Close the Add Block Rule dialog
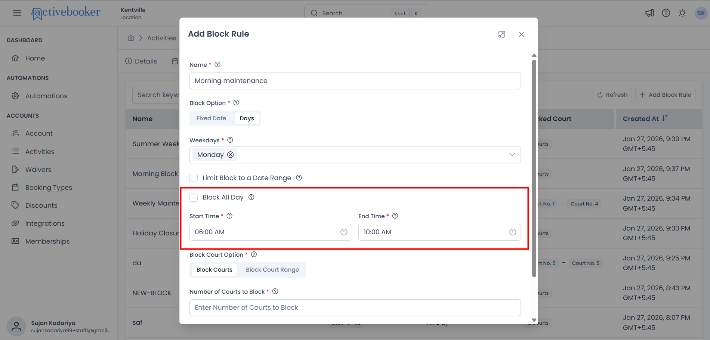Screen dimensions: 710x340 point(522,34)
